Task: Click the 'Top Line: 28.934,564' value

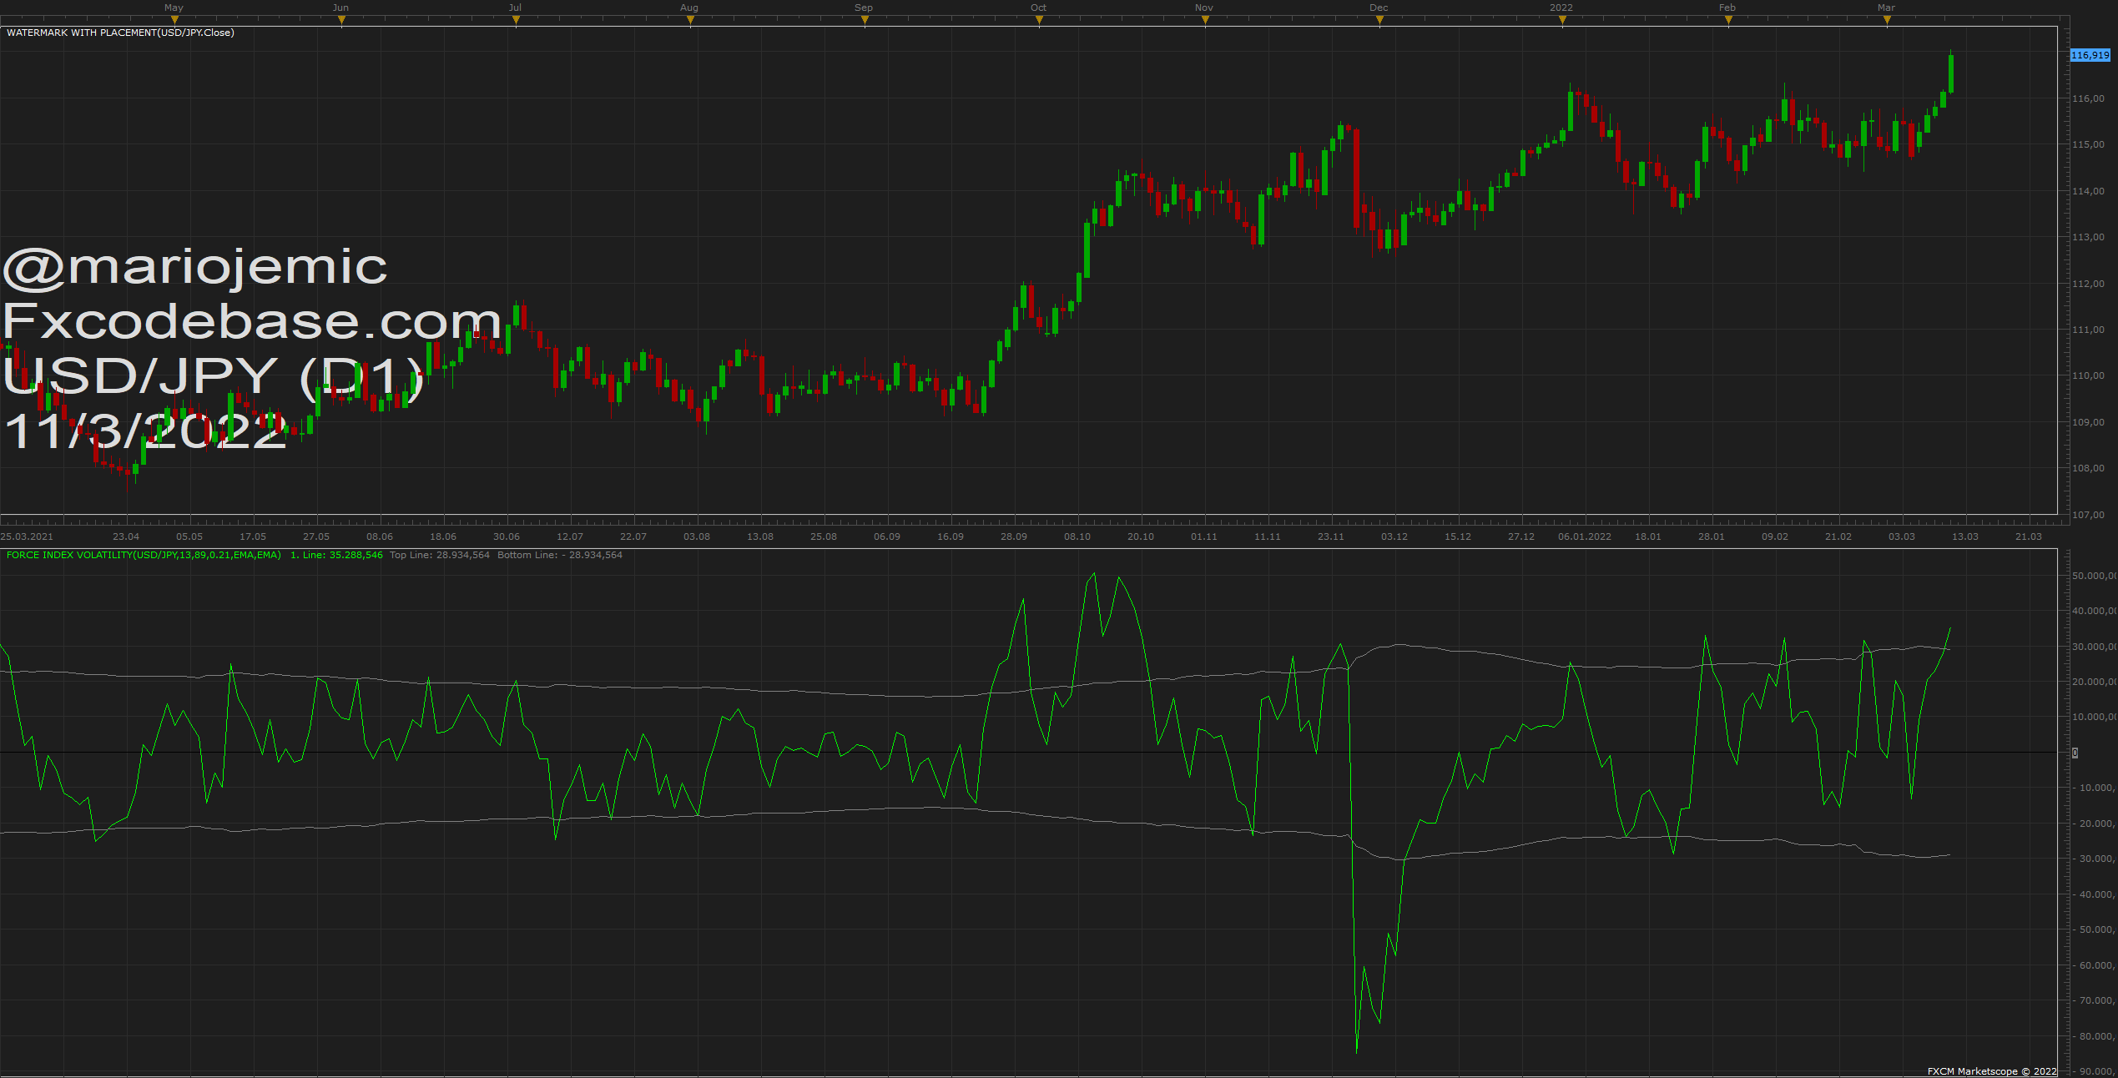Action: click(440, 555)
